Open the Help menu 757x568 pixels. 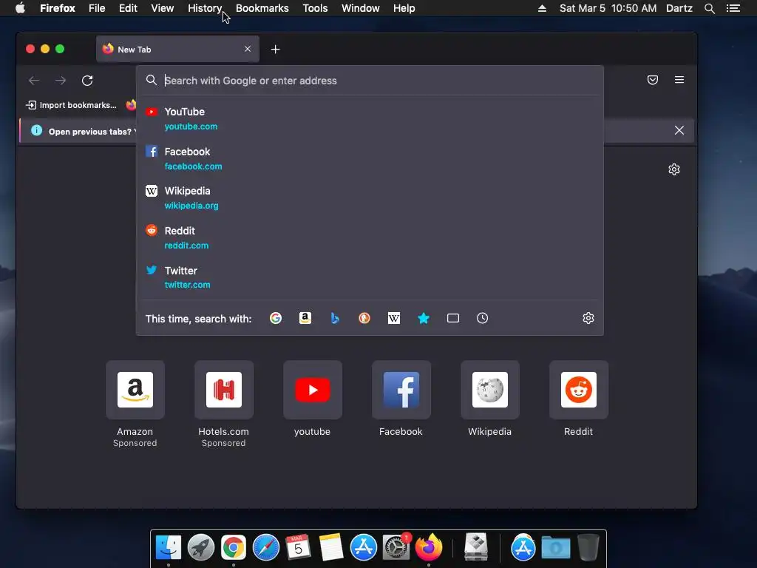404,8
